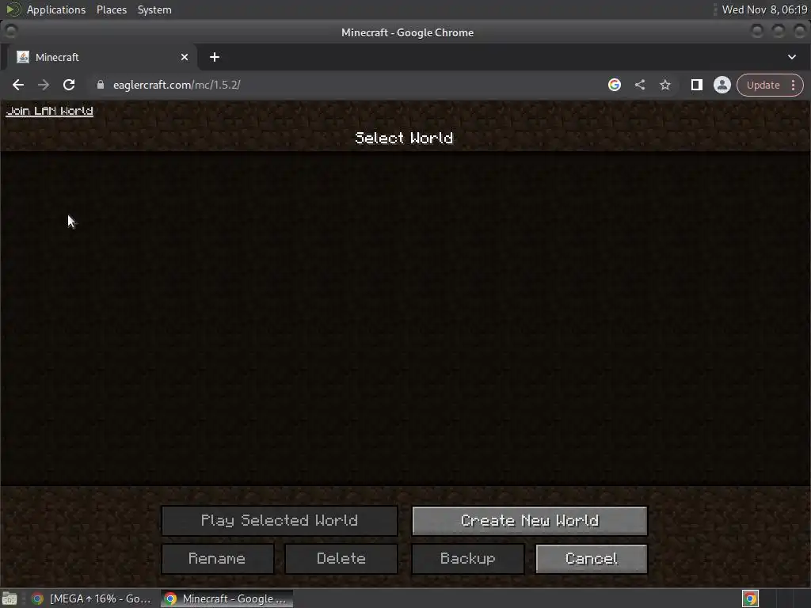Click the Chrome Update button
Screen dimensions: 811x608
(x=763, y=85)
